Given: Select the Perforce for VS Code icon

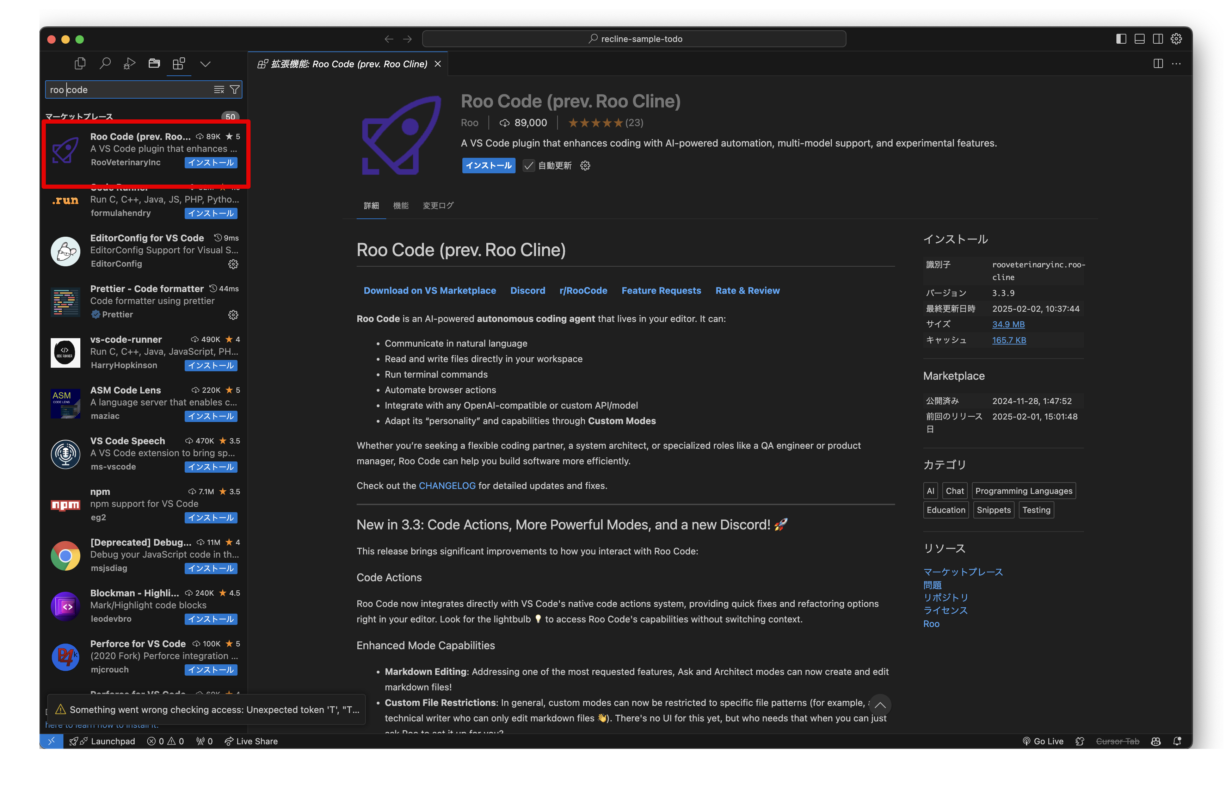Looking at the screenshot, I should (x=65, y=657).
